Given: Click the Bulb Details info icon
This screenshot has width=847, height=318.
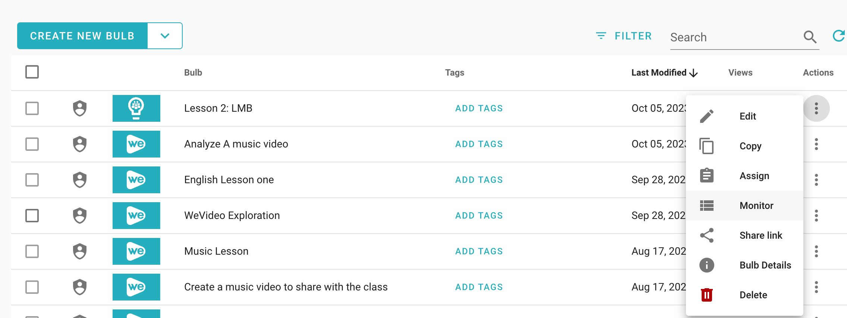Looking at the screenshot, I should pos(706,265).
